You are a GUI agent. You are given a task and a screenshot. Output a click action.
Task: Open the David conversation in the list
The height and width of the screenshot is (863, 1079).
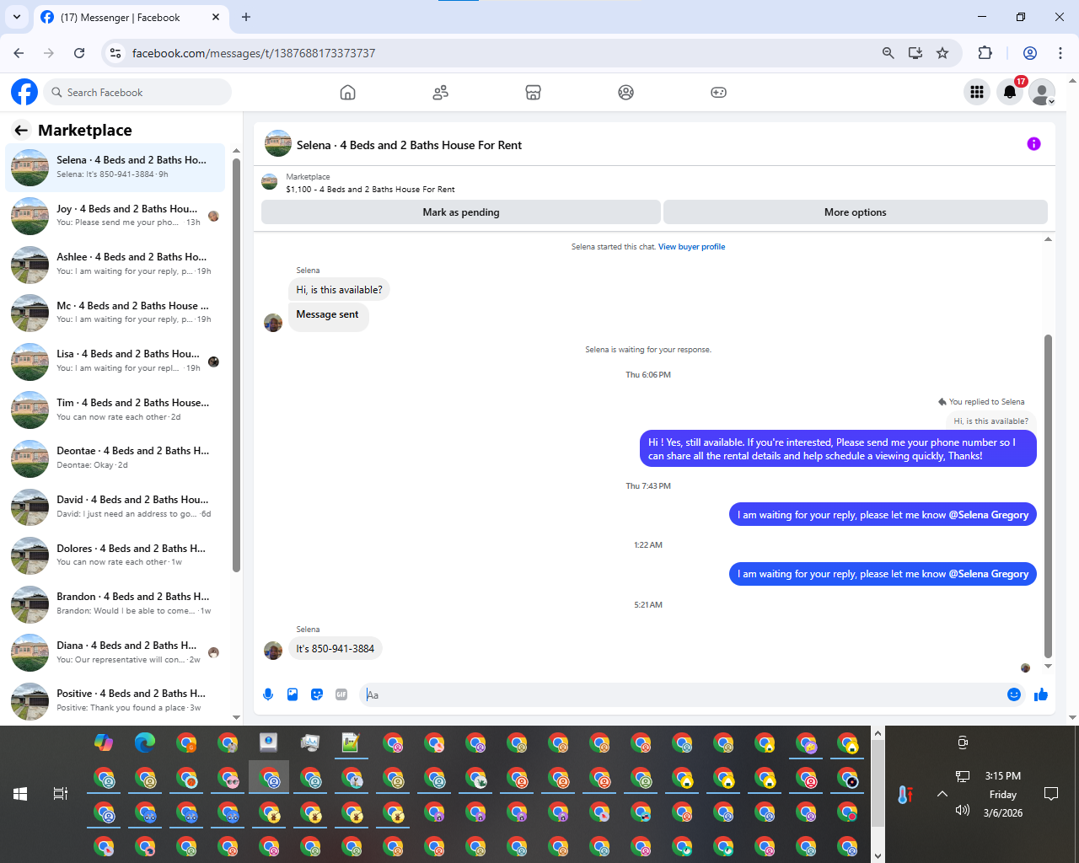click(x=115, y=507)
